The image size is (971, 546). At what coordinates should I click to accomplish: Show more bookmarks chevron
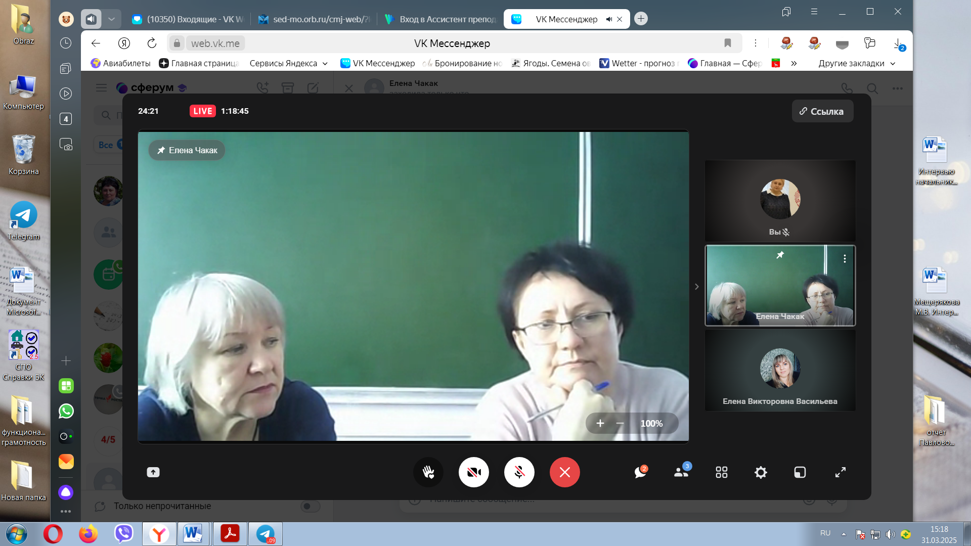794,63
